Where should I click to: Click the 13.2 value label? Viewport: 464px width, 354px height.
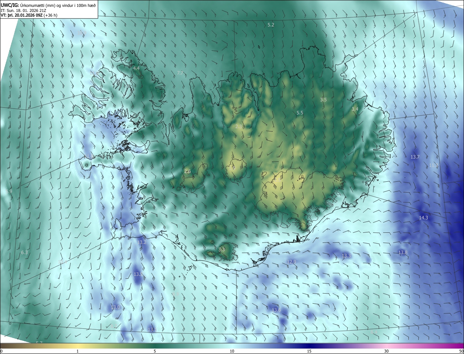(142, 242)
